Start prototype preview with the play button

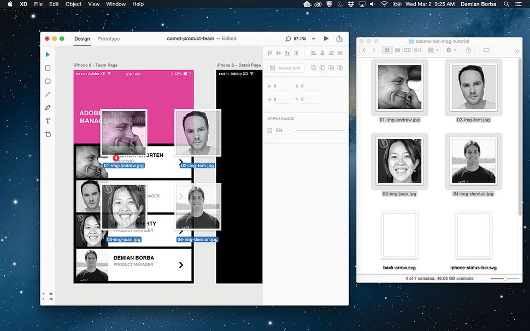click(x=326, y=39)
